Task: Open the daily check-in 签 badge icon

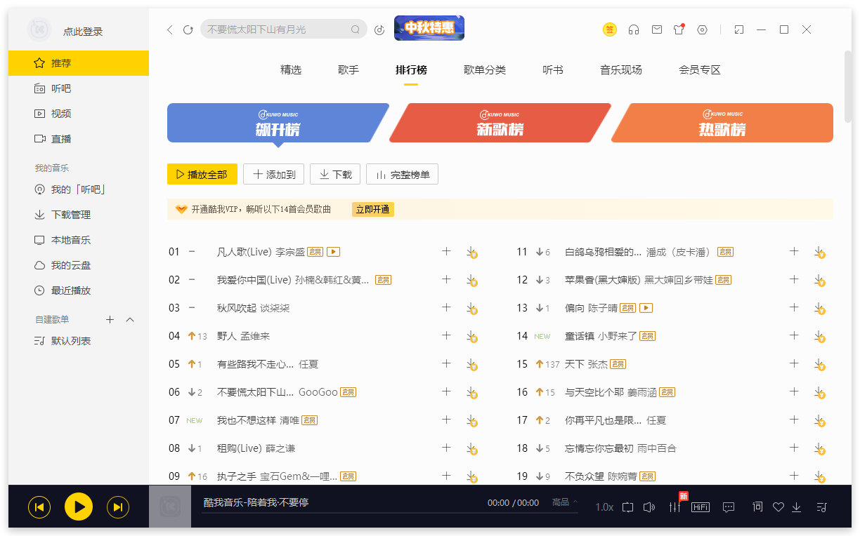Action: click(610, 29)
